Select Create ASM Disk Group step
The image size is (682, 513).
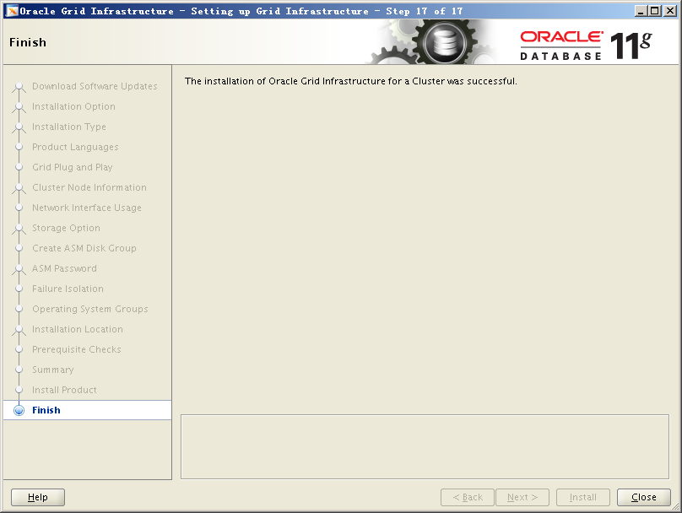coord(84,248)
